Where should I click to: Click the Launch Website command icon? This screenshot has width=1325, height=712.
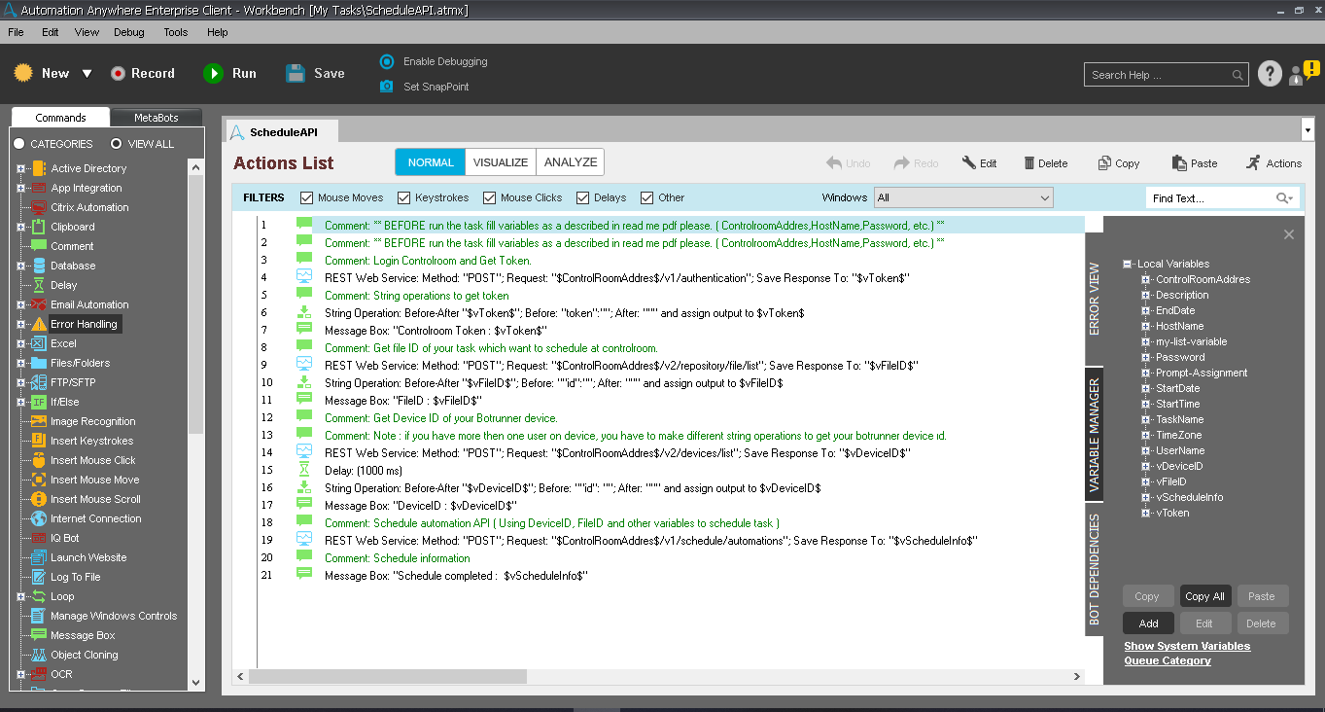(39, 557)
